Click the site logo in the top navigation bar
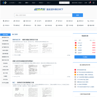Image resolution: width=97 pixels, height=97 pixels. click(x=5, y=3)
